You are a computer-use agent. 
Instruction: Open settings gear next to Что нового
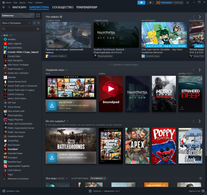point(61,17)
